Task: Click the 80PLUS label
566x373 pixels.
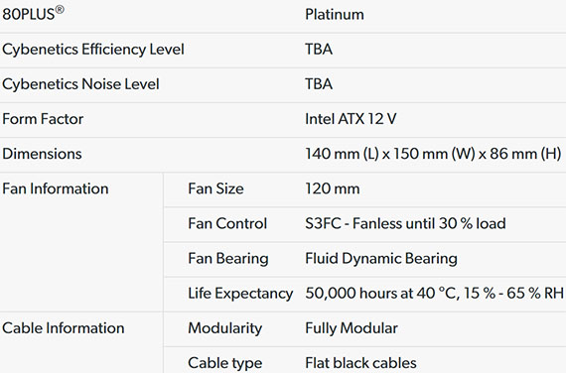Action: 33,13
